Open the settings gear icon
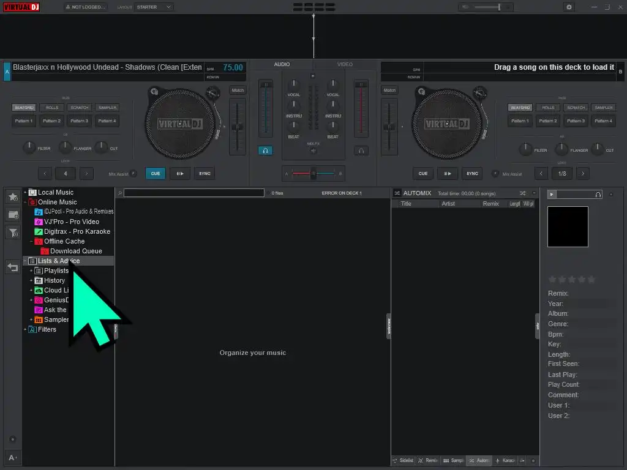 click(x=569, y=7)
